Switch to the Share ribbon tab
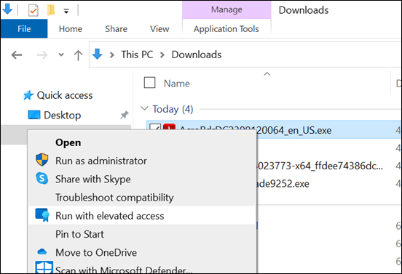This screenshot has height=274, width=402. click(116, 29)
